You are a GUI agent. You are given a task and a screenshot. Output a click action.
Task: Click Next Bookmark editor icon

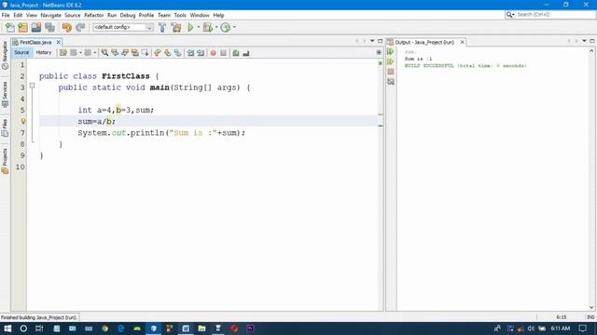(168, 53)
